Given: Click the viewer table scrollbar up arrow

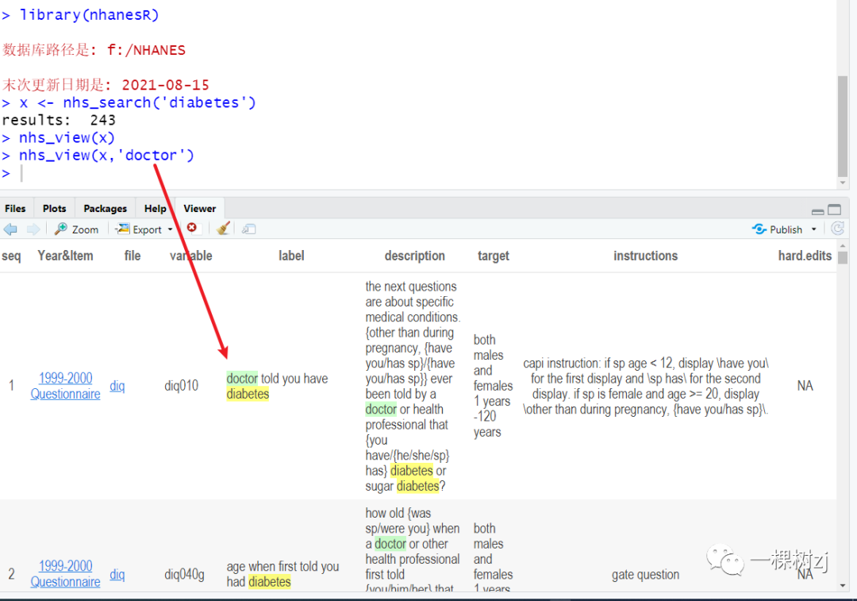Looking at the screenshot, I should [x=843, y=246].
